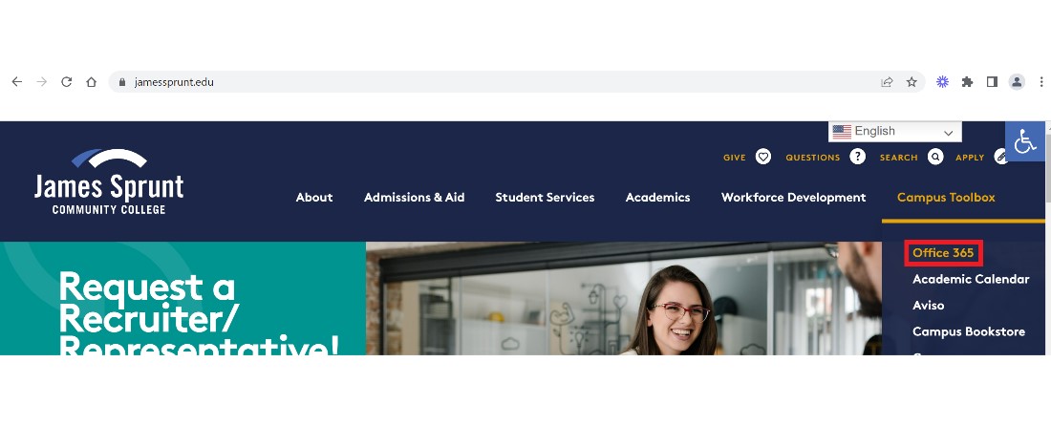Reload the page with the refresh icon
The height and width of the screenshot is (426, 1051).
(x=66, y=82)
